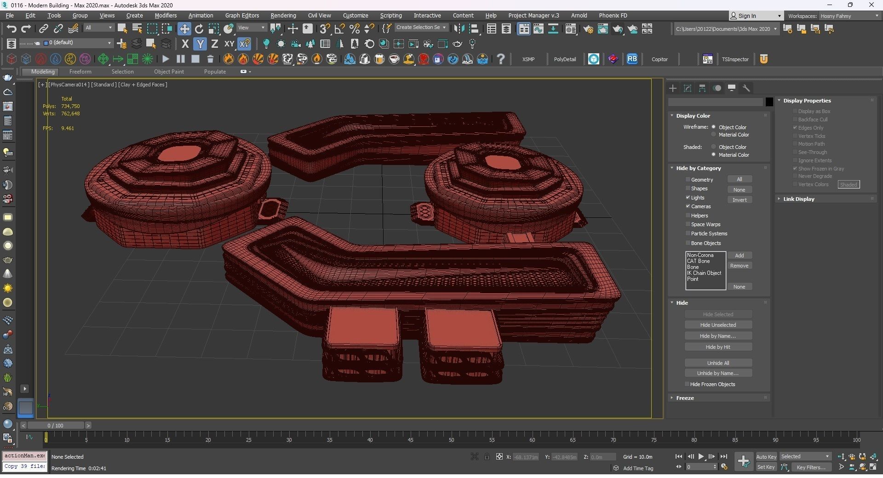Screen dimensions: 883x478
Task: Restrict to XY plane constraint
Action: coord(229,44)
